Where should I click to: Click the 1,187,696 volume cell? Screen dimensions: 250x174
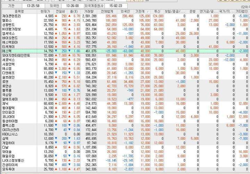pos(90,147)
